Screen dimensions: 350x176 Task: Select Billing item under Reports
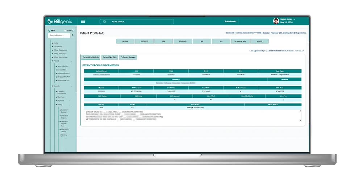coord(60,105)
